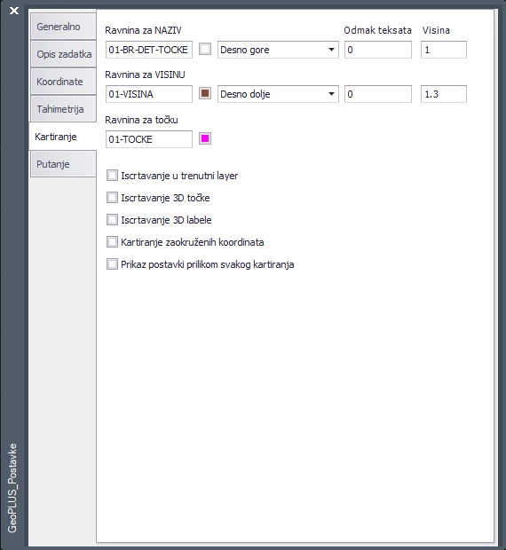Close the GeoPLUS_Postavke panel
Image resolution: width=506 pixels, height=550 pixels.
tap(14, 11)
